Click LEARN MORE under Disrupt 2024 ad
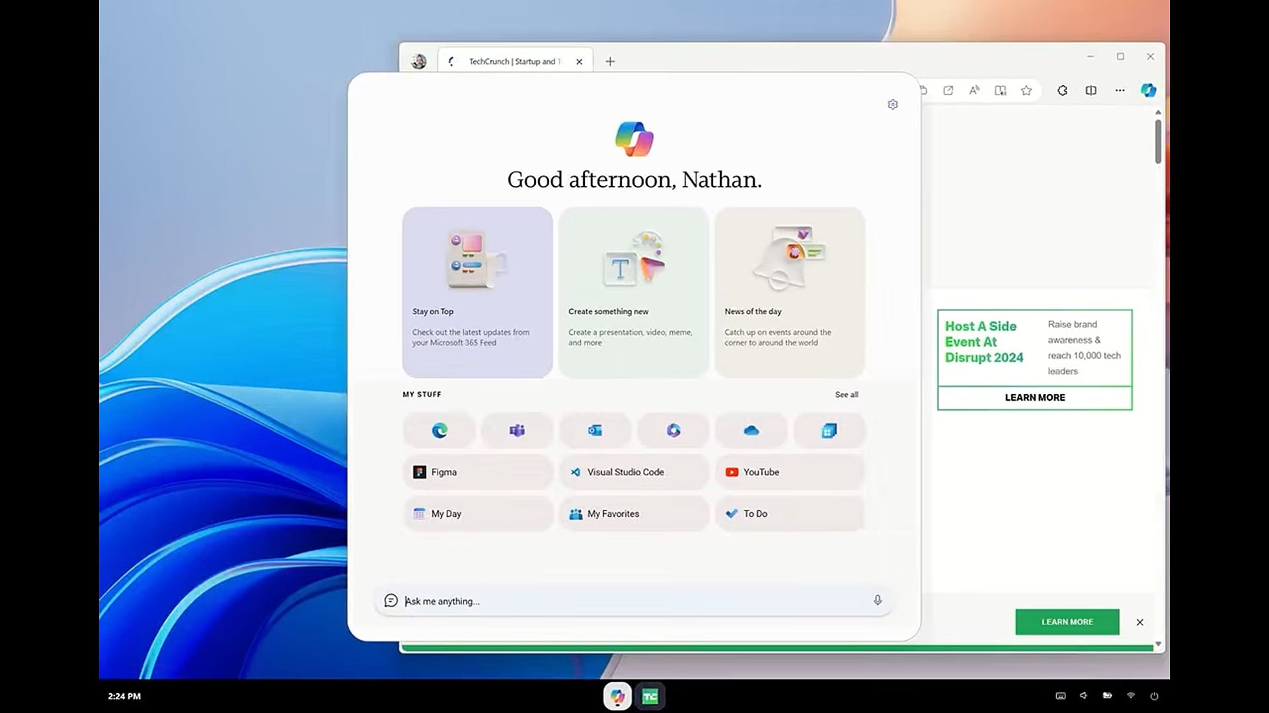1269x713 pixels. click(x=1035, y=397)
